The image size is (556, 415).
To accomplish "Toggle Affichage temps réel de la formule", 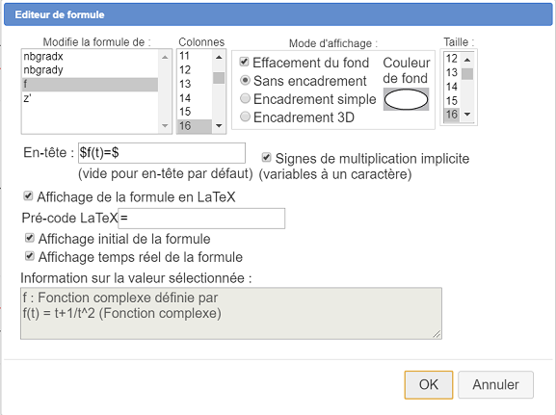I will 30,256.
